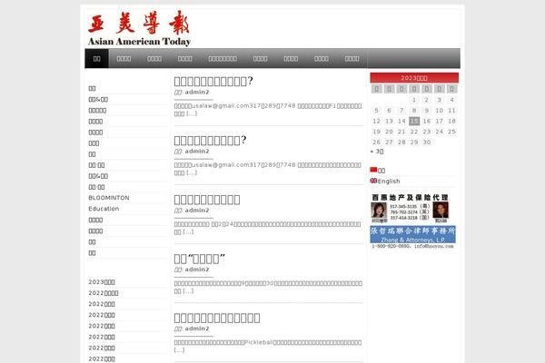Image resolution: width=545 pixels, height=363 pixels.
Task: Click calendar date 21
Action: tap(401, 132)
